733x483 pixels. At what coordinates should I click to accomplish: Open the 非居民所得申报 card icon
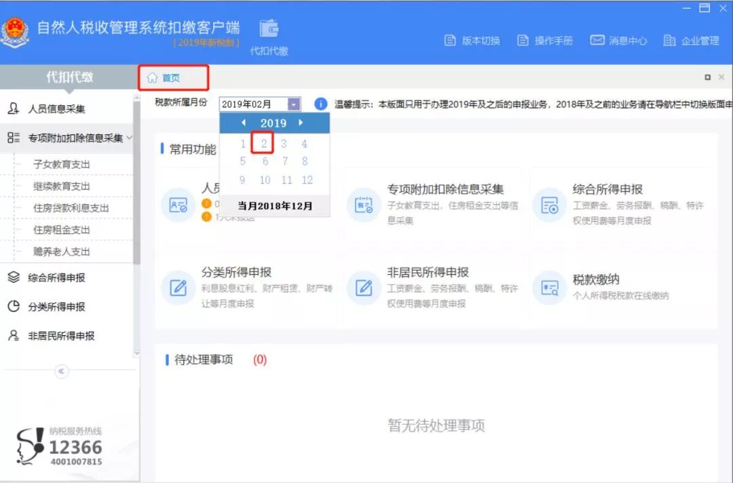tap(364, 288)
